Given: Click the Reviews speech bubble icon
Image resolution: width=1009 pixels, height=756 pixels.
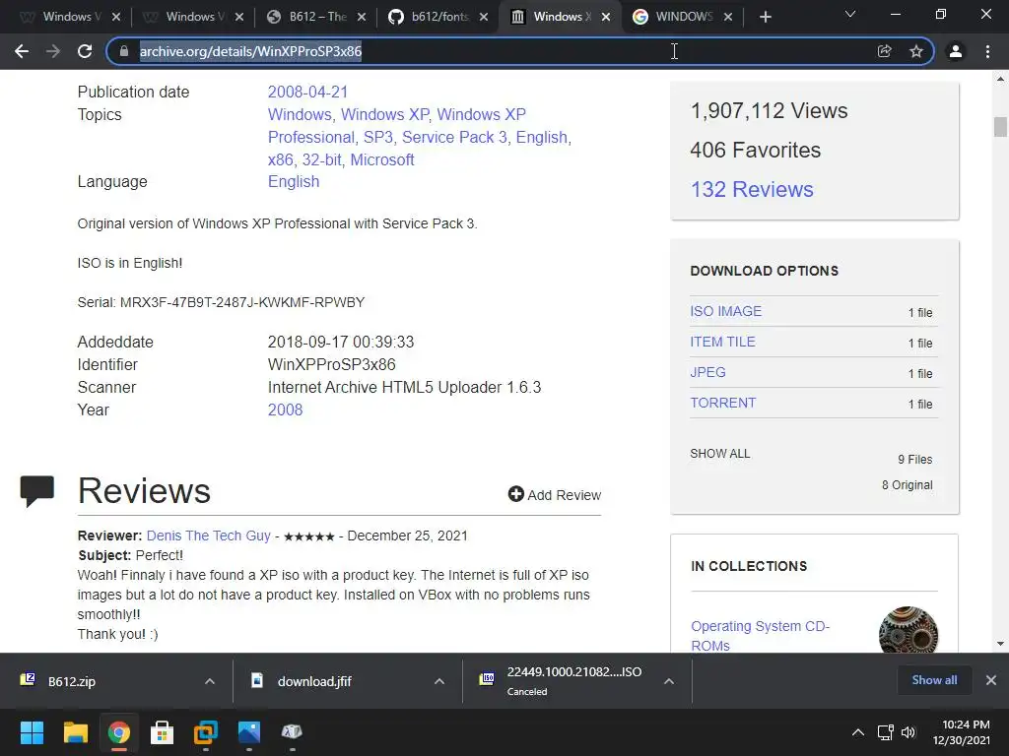Looking at the screenshot, I should point(37,490).
